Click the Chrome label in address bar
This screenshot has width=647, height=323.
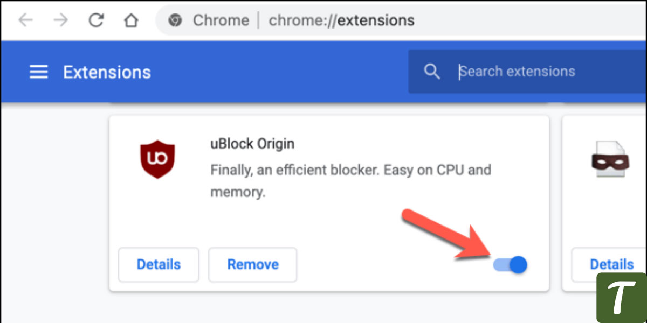pos(221,21)
